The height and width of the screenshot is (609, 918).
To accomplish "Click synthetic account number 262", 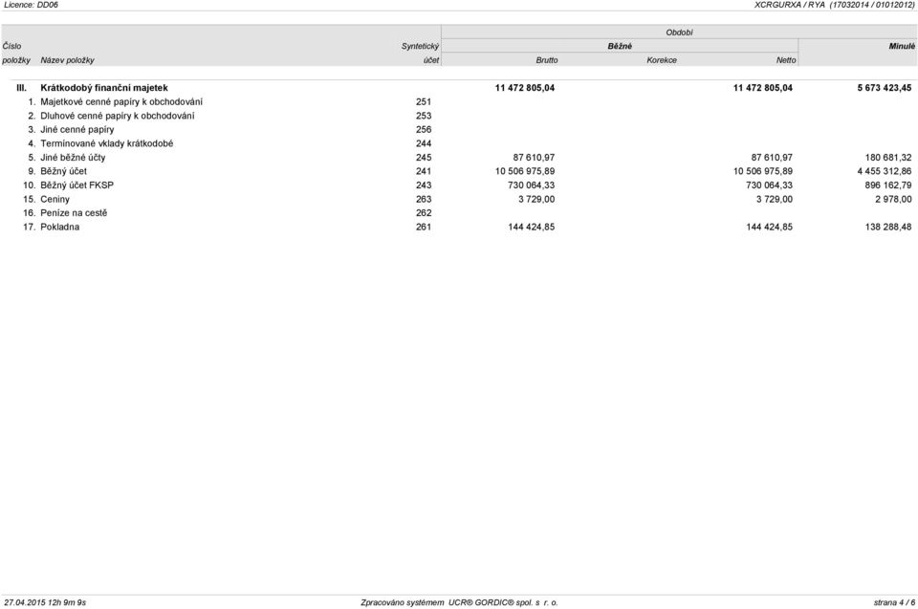I will pos(424,213).
